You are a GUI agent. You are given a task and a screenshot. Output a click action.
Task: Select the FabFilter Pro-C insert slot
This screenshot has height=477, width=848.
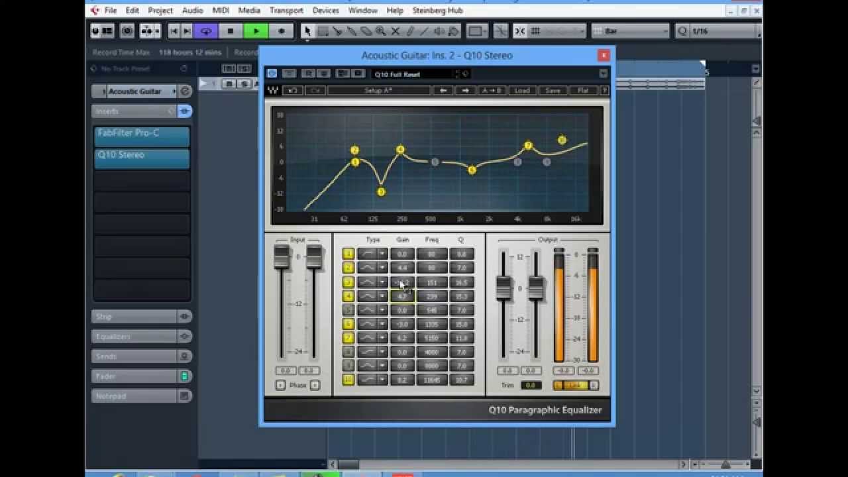[x=142, y=136]
